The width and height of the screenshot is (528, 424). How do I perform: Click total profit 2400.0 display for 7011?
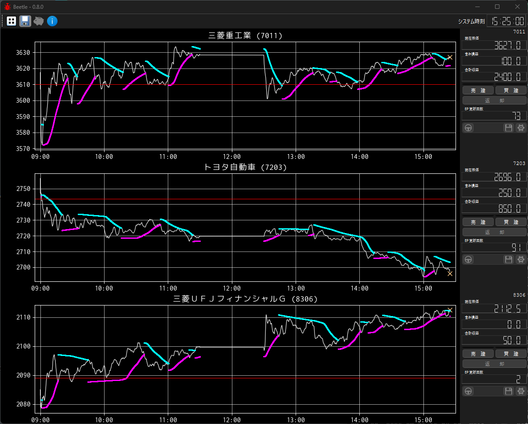tap(494, 76)
